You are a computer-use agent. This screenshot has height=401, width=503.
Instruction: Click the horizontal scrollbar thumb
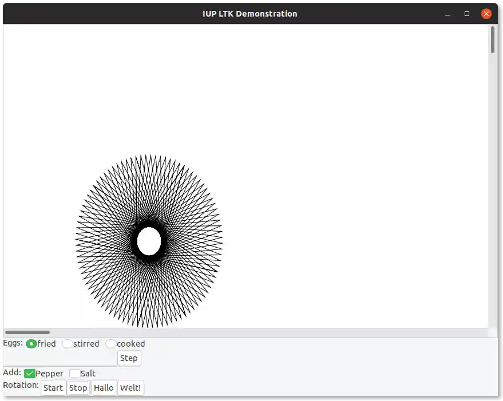(x=27, y=332)
